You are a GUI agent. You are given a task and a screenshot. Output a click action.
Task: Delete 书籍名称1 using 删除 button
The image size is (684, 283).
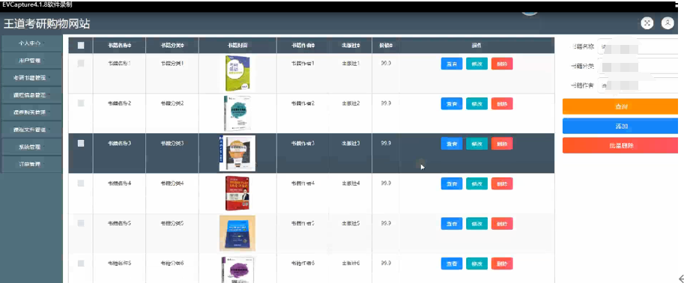[x=502, y=64]
